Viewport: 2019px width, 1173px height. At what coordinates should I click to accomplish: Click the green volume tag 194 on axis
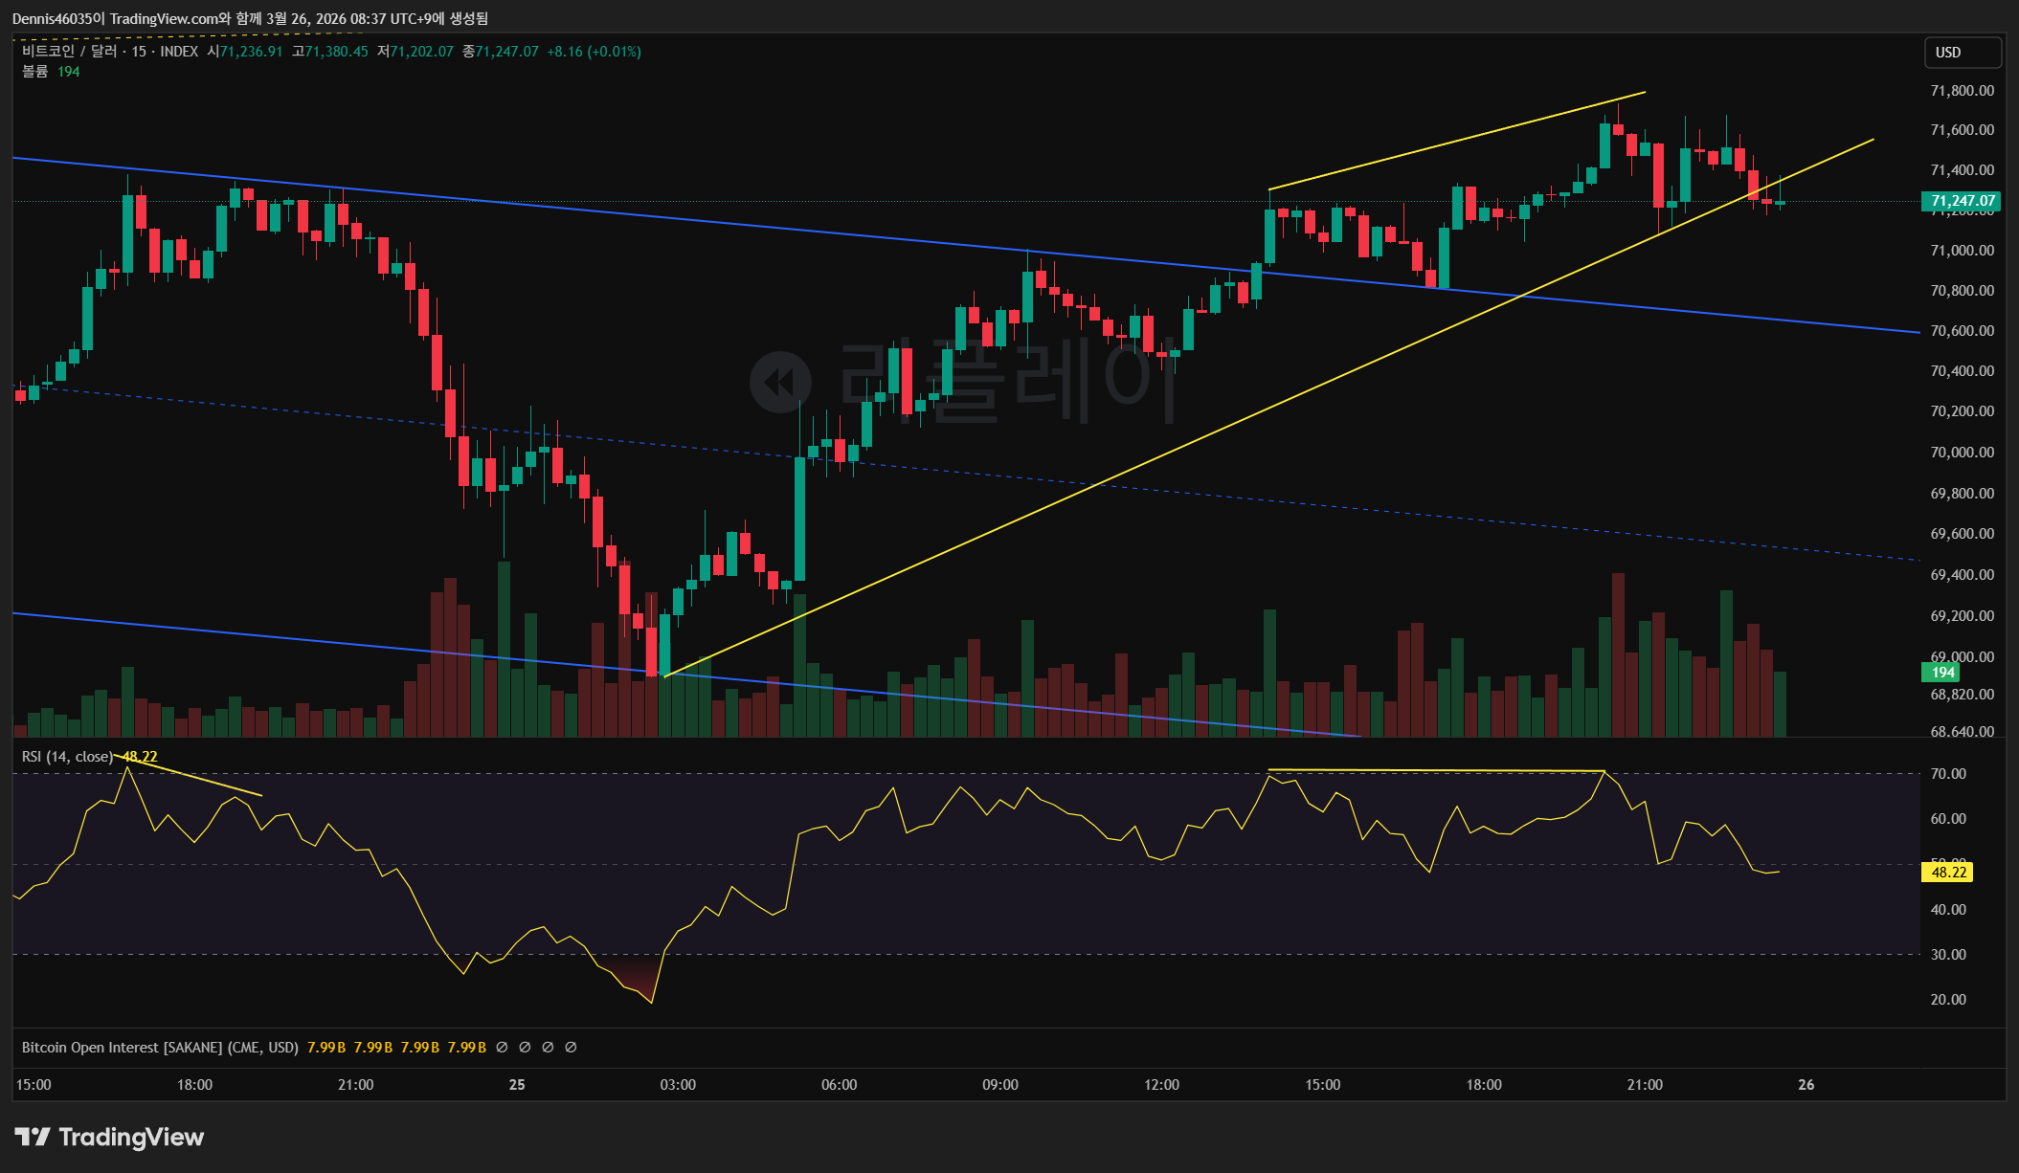click(1941, 673)
